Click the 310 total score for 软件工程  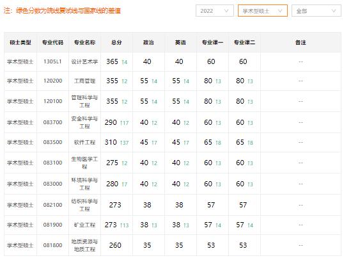pyautogui.click(x=111, y=142)
